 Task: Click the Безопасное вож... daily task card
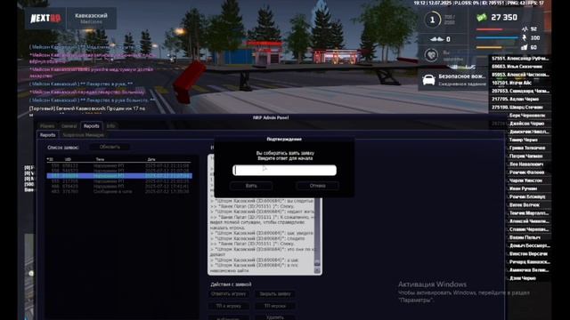coord(453,80)
